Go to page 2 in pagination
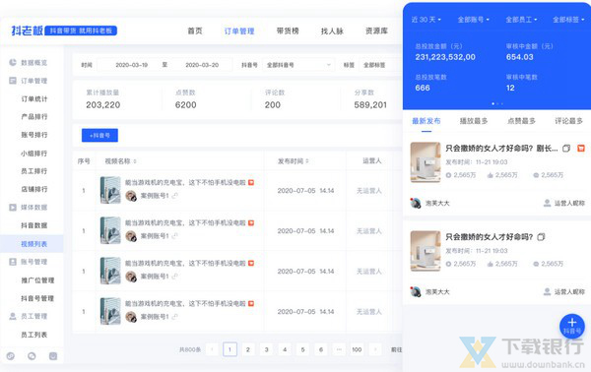The height and width of the screenshot is (372, 591). [248, 349]
